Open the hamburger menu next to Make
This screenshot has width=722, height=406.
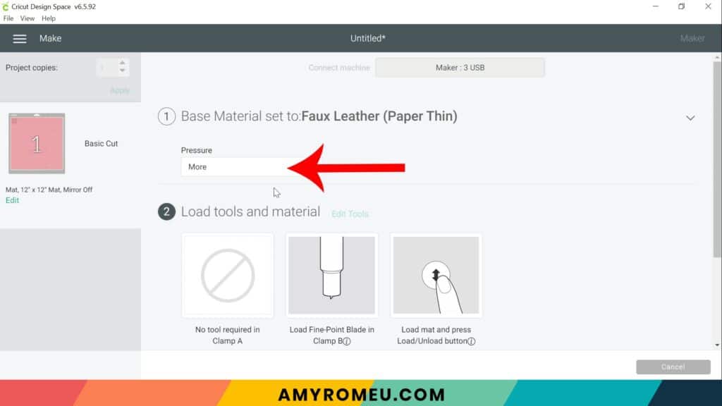[19, 39]
